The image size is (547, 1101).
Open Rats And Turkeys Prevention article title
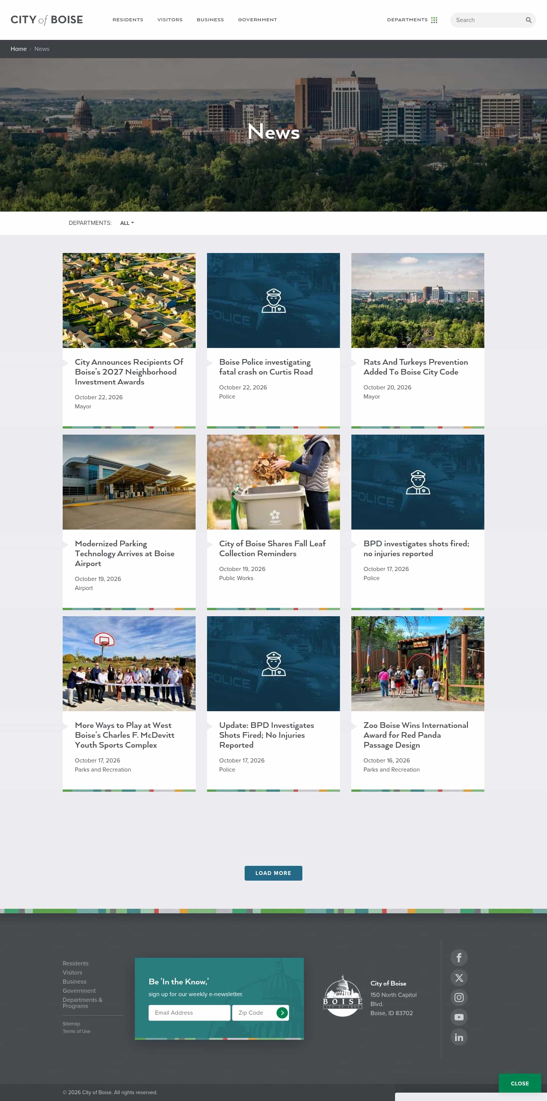click(416, 367)
